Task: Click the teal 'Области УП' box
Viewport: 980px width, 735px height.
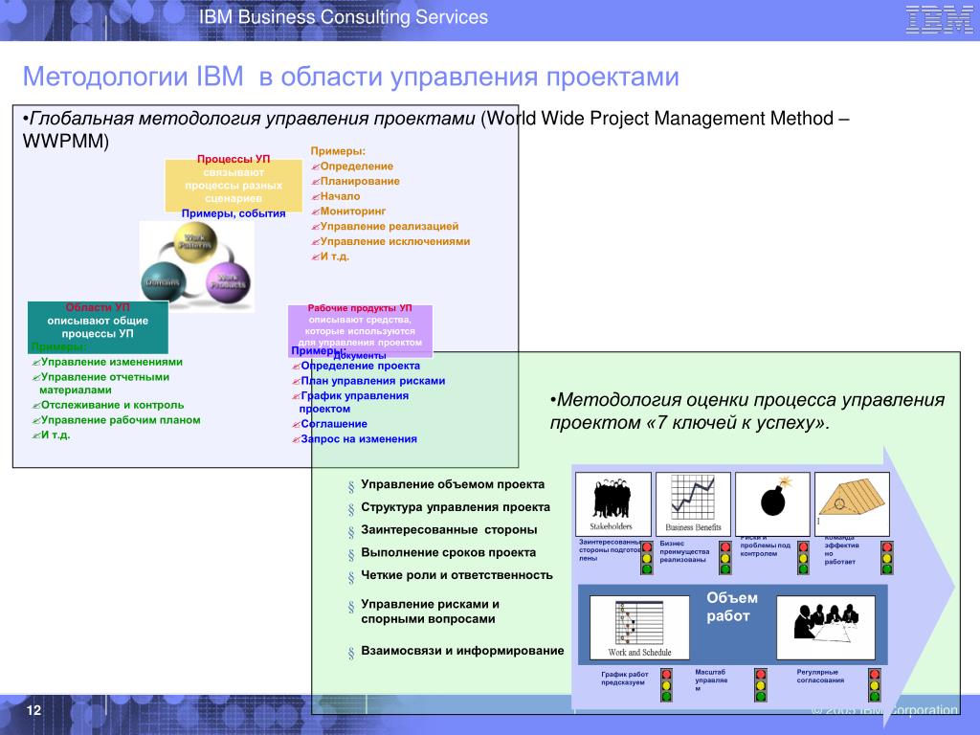Action: pos(99,327)
